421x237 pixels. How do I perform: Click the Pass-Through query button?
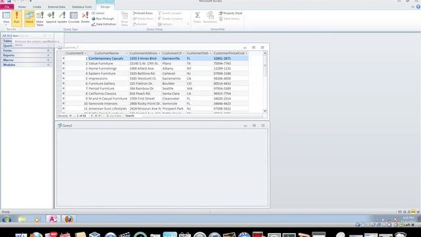pyautogui.click(x=103, y=18)
